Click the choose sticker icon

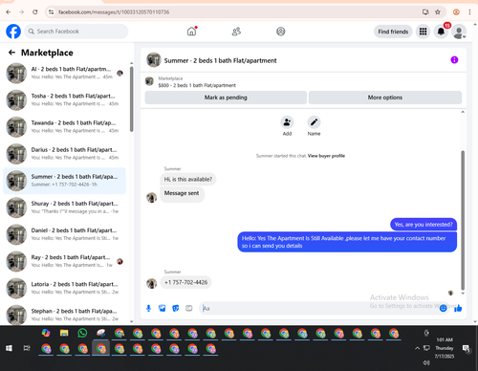pos(175,308)
